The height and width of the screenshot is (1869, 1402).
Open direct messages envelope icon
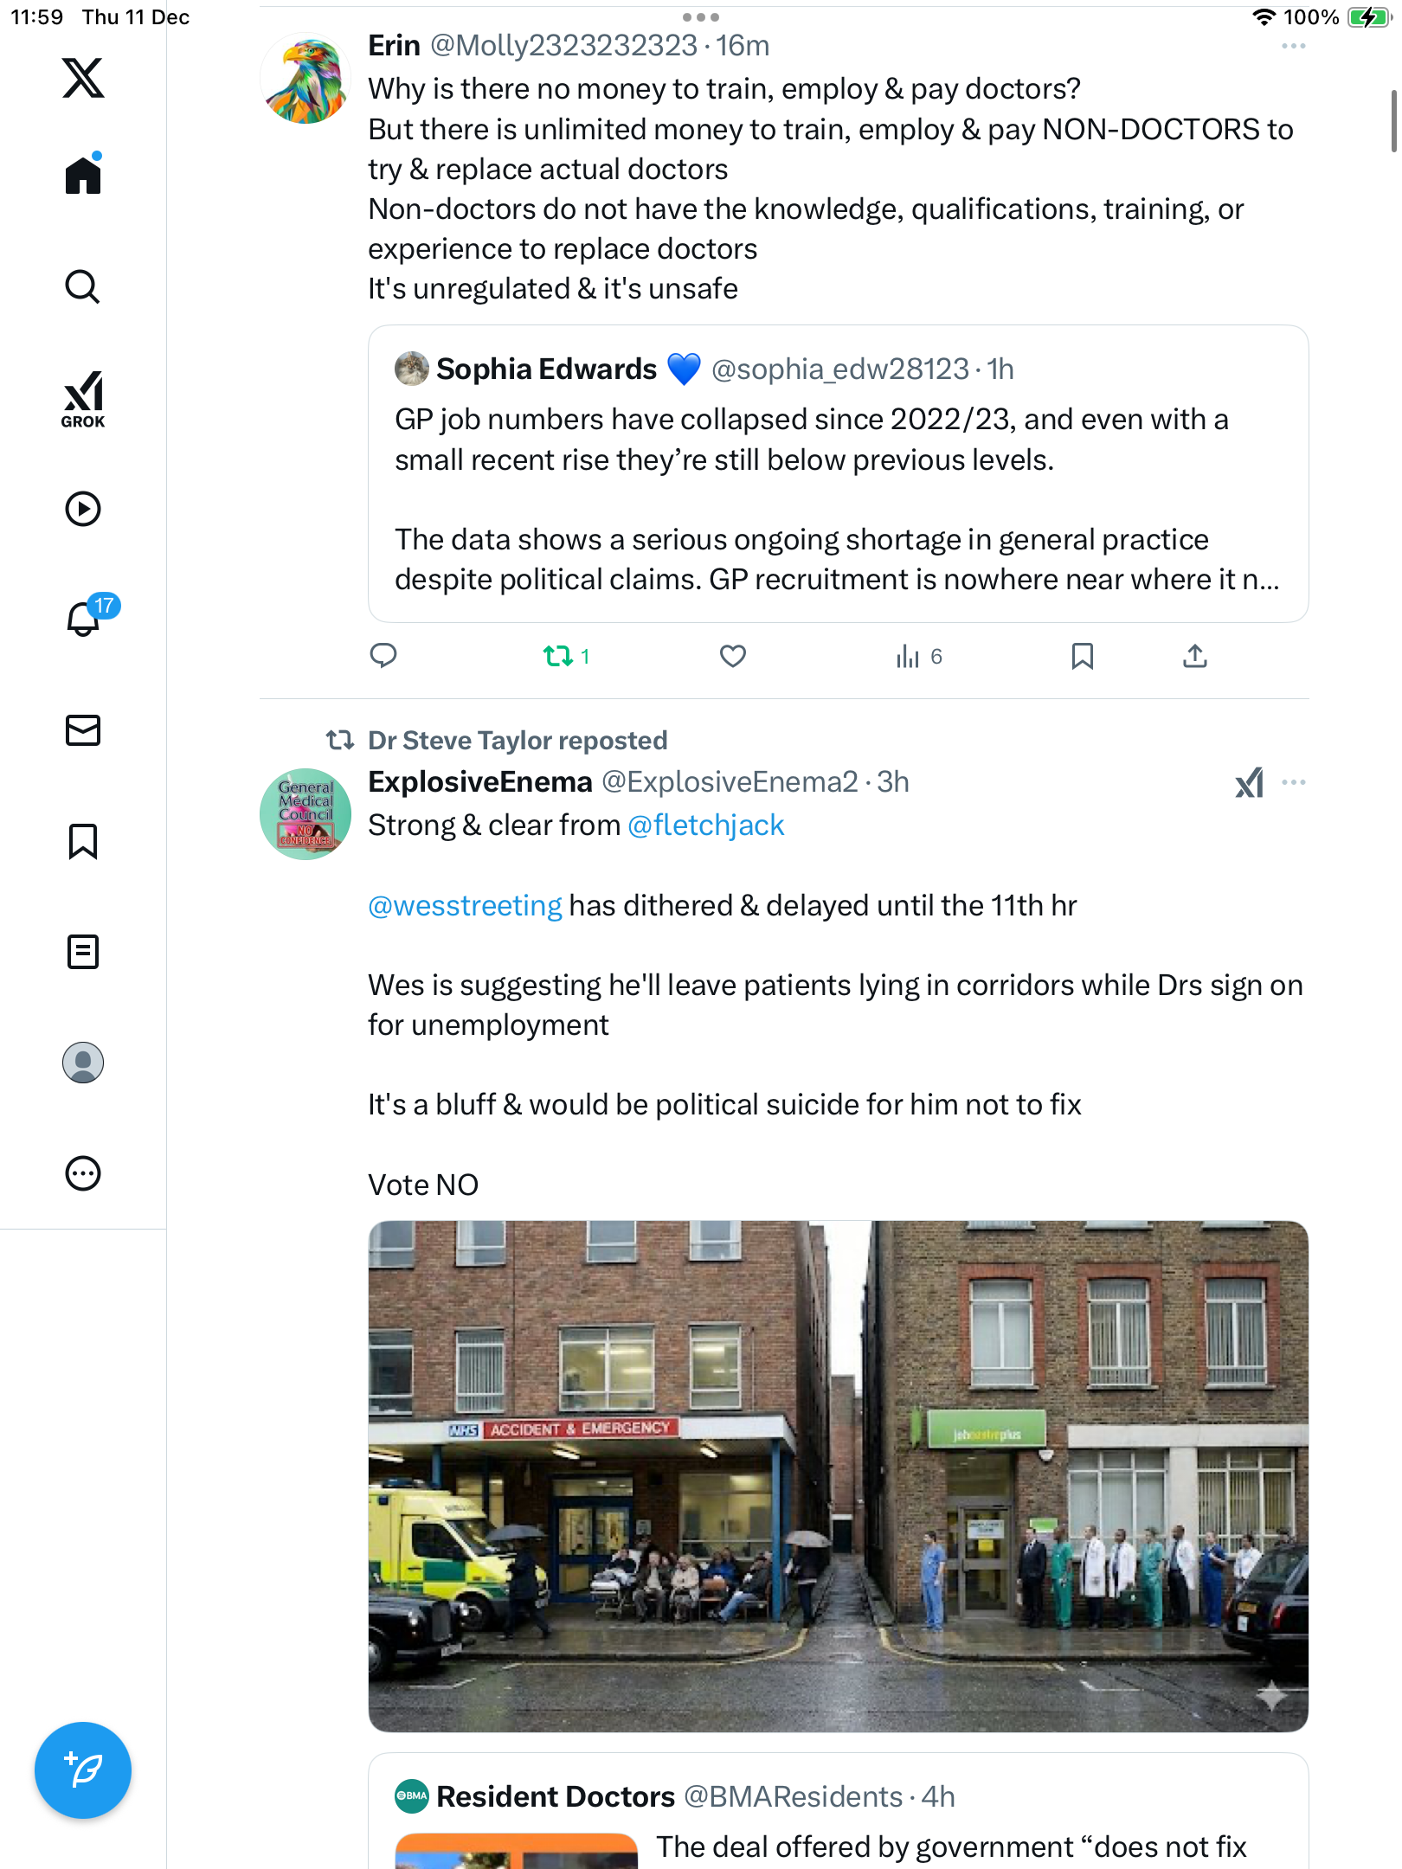(83, 730)
